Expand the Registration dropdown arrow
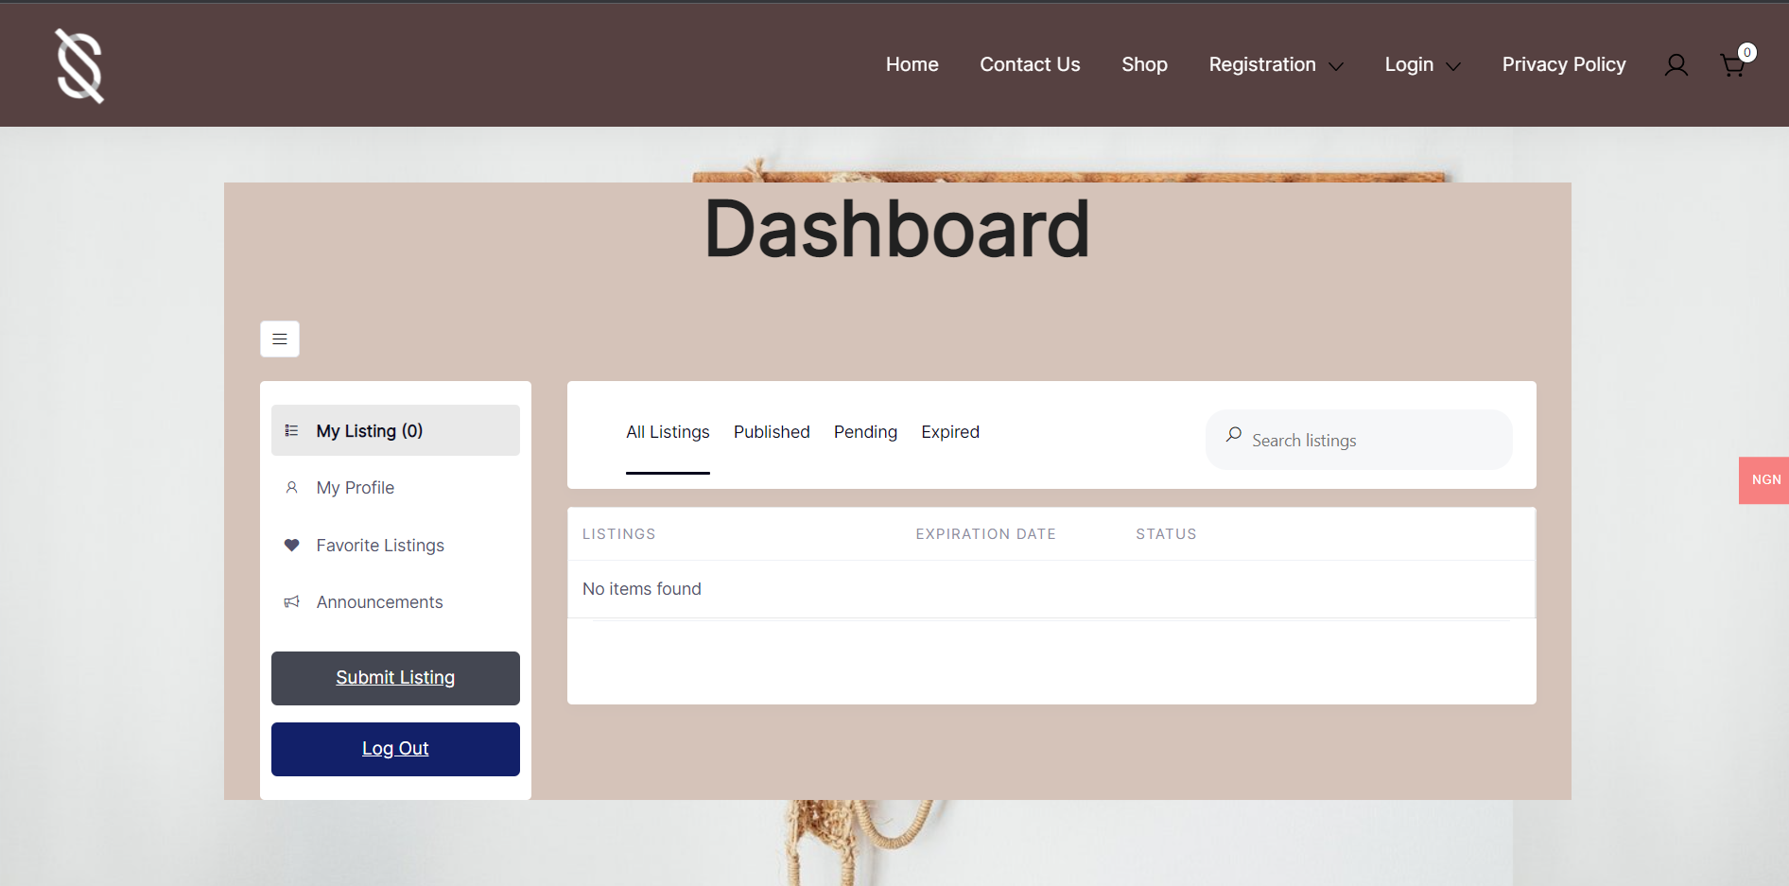This screenshot has height=886, width=1789. coord(1336,66)
